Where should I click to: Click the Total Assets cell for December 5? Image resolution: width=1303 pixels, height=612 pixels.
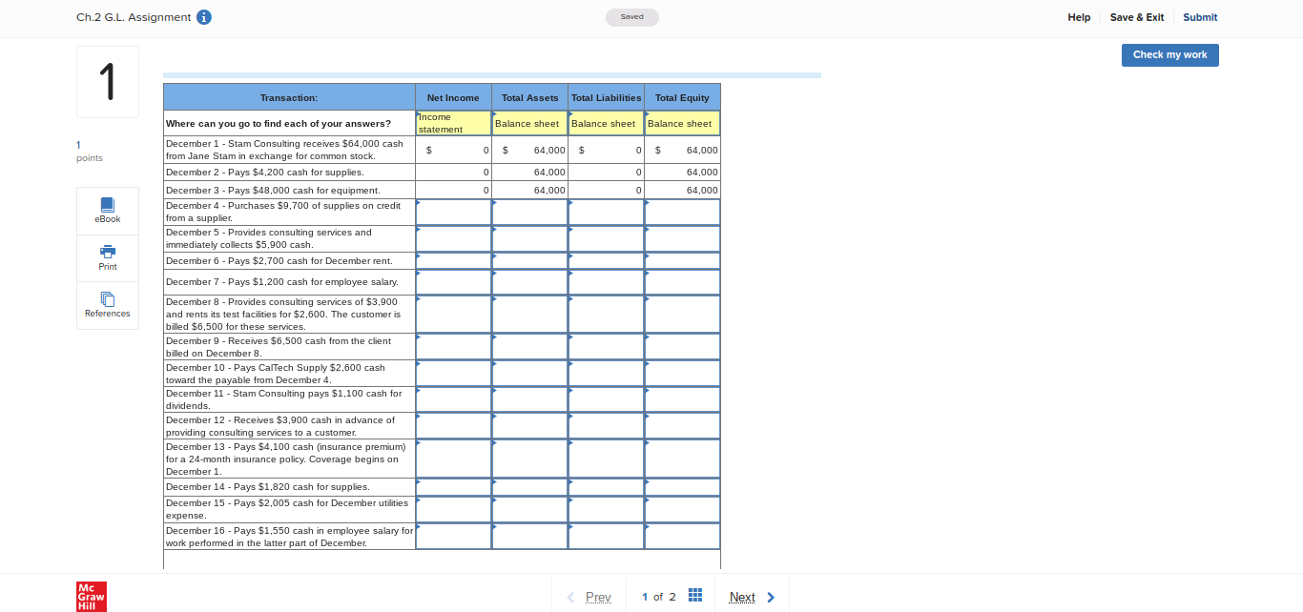pos(528,237)
